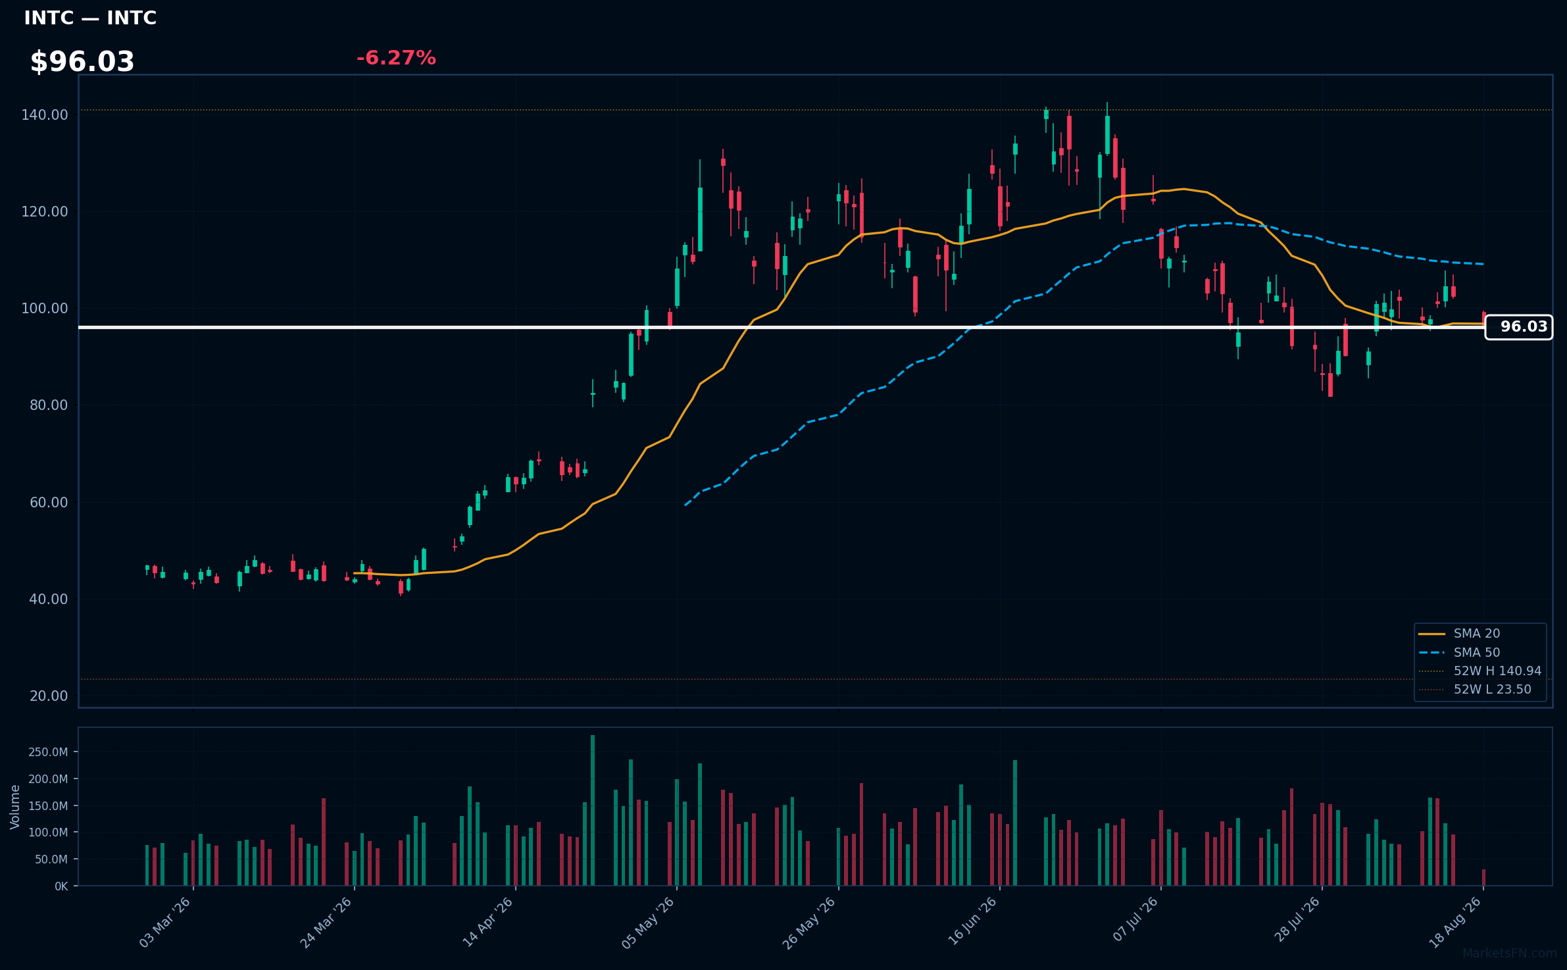Viewport: 1567px width, 970px height.
Task: Click the last small red volume bar at 18 Aug
Action: (1483, 877)
